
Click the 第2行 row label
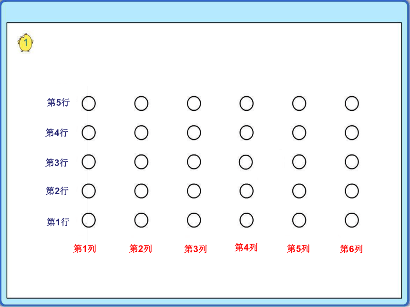[x=57, y=191]
